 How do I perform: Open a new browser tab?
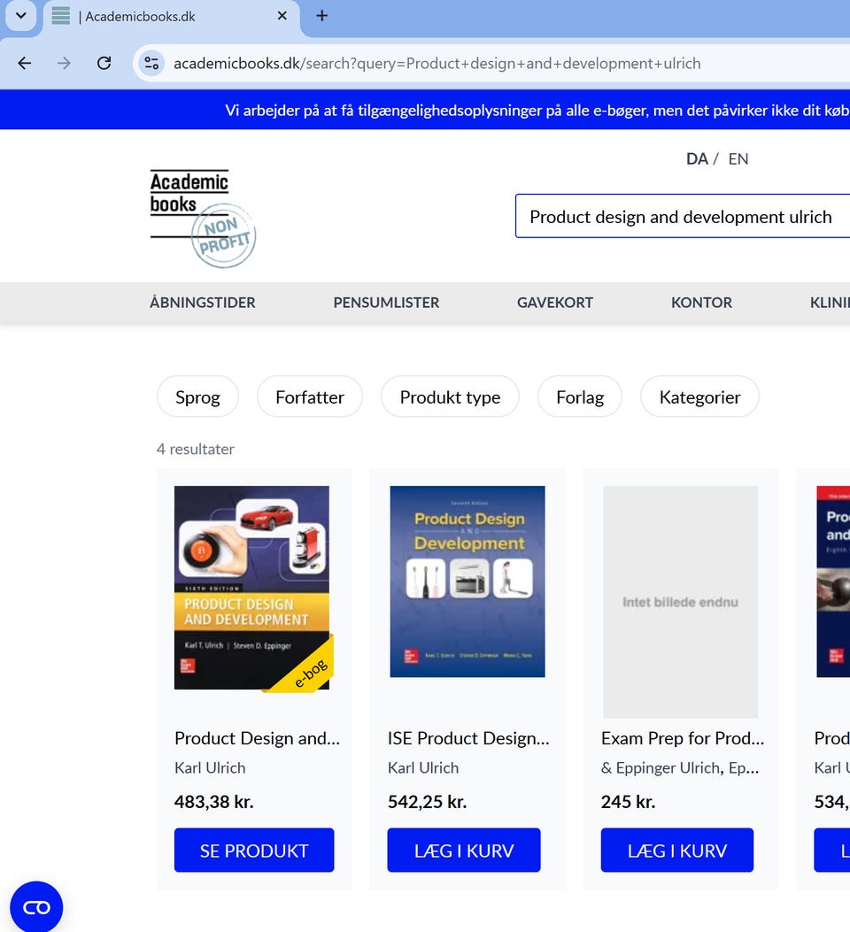321,16
